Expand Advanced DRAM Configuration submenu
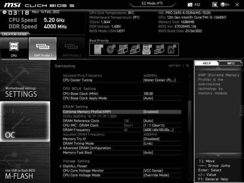 coord(87,148)
